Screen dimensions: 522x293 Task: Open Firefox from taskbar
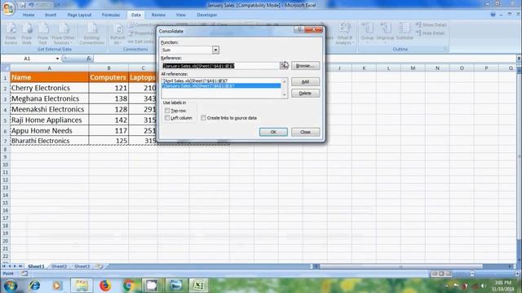point(105,286)
